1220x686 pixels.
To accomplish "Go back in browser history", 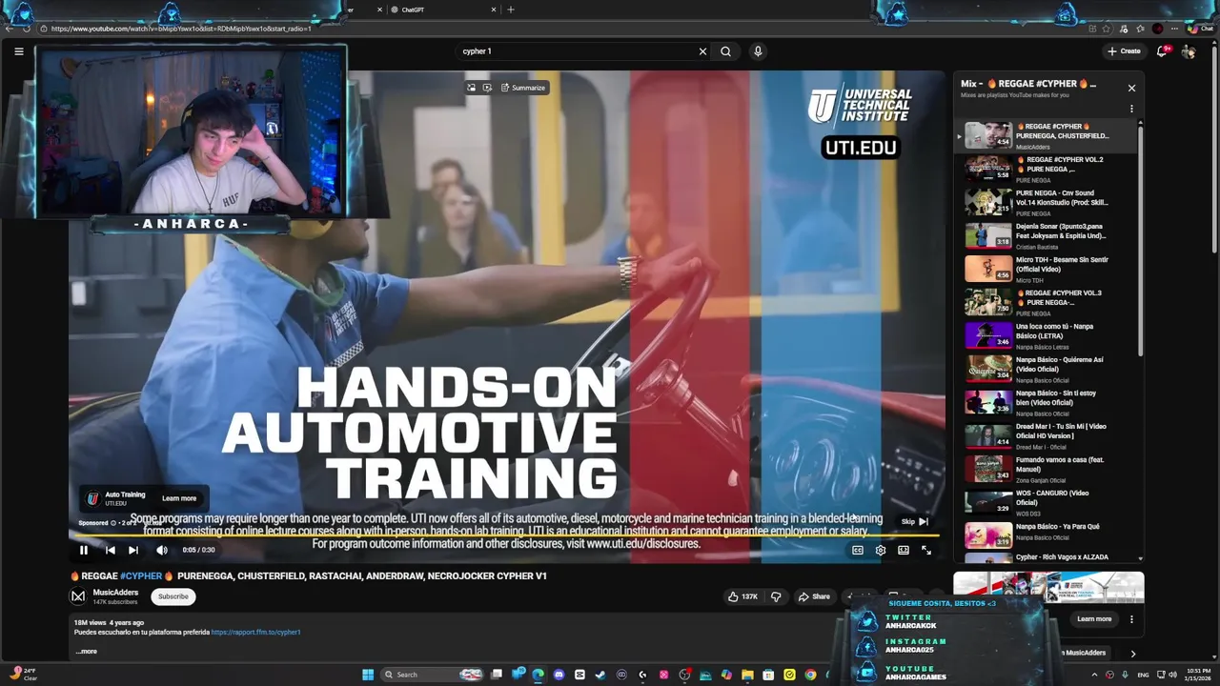I will pyautogui.click(x=10, y=29).
